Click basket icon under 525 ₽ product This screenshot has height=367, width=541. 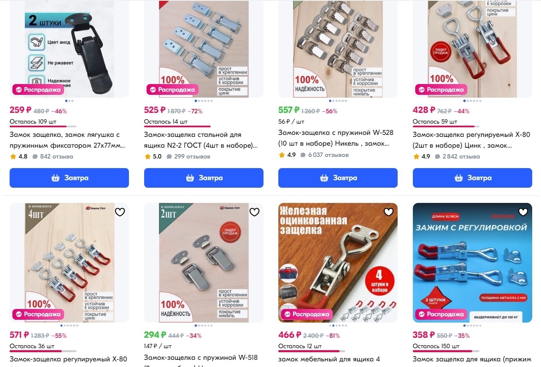point(190,178)
